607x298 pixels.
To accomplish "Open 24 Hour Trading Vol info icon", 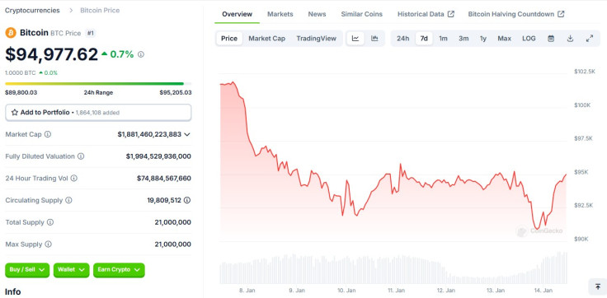I will pyautogui.click(x=74, y=178).
